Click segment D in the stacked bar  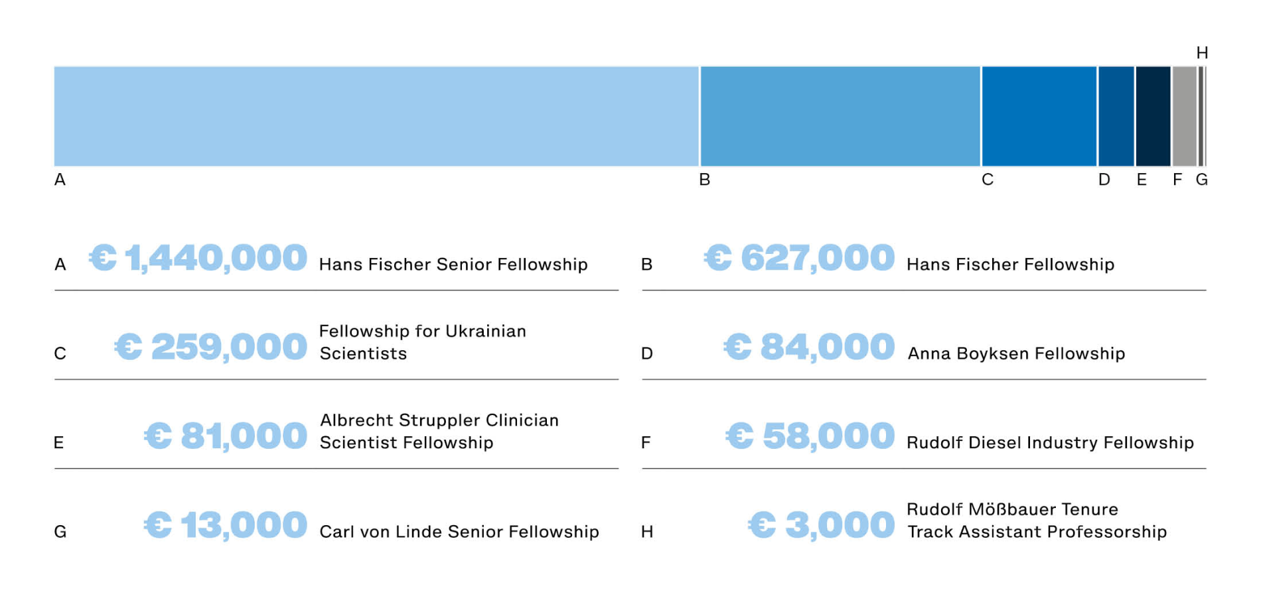click(1116, 116)
